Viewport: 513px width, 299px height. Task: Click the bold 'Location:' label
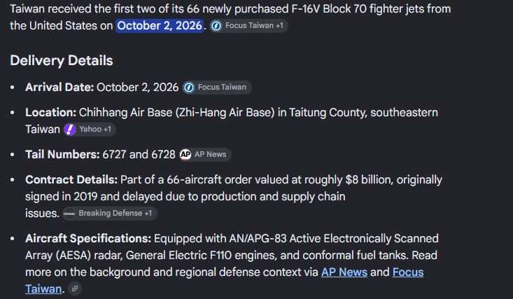tap(50, 112)
